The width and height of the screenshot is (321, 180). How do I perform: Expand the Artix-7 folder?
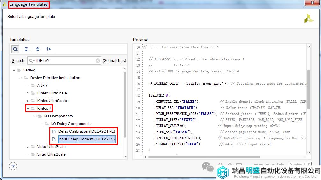(28, 86)
